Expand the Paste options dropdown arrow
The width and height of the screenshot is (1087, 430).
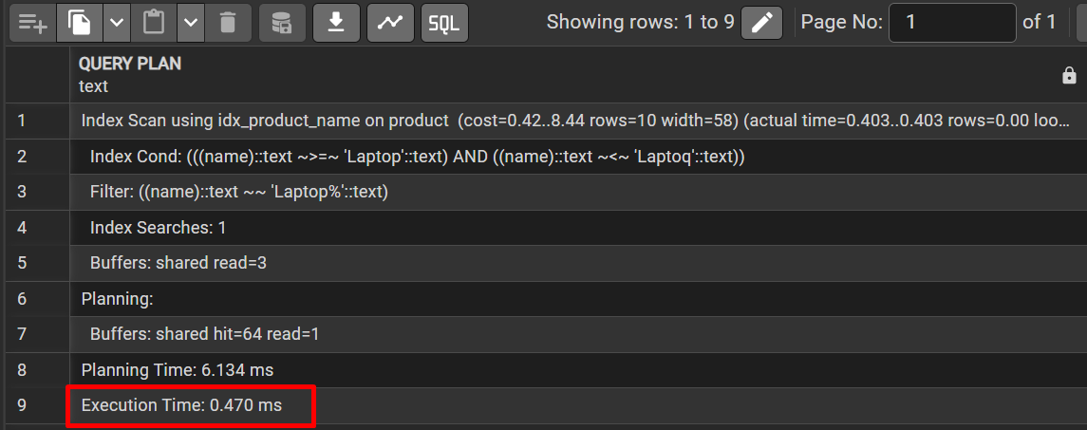tap(191, 22)
